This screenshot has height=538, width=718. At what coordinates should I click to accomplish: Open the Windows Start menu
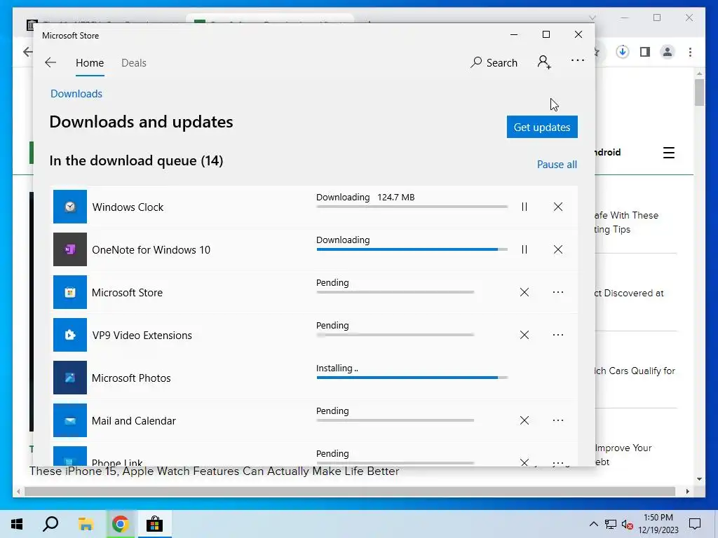(x=17, y=524)
